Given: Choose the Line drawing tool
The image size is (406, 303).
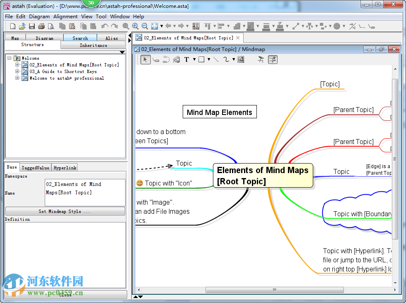Looking at the screenshot, I should 215,59.
